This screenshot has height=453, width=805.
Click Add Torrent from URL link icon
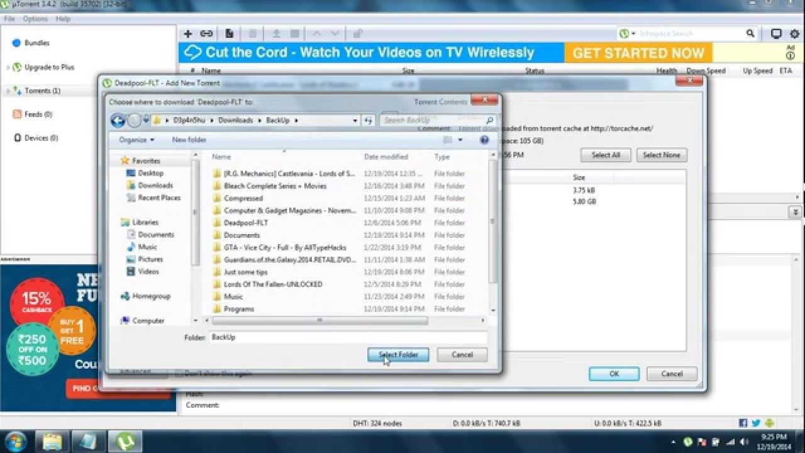pos(206,33)
